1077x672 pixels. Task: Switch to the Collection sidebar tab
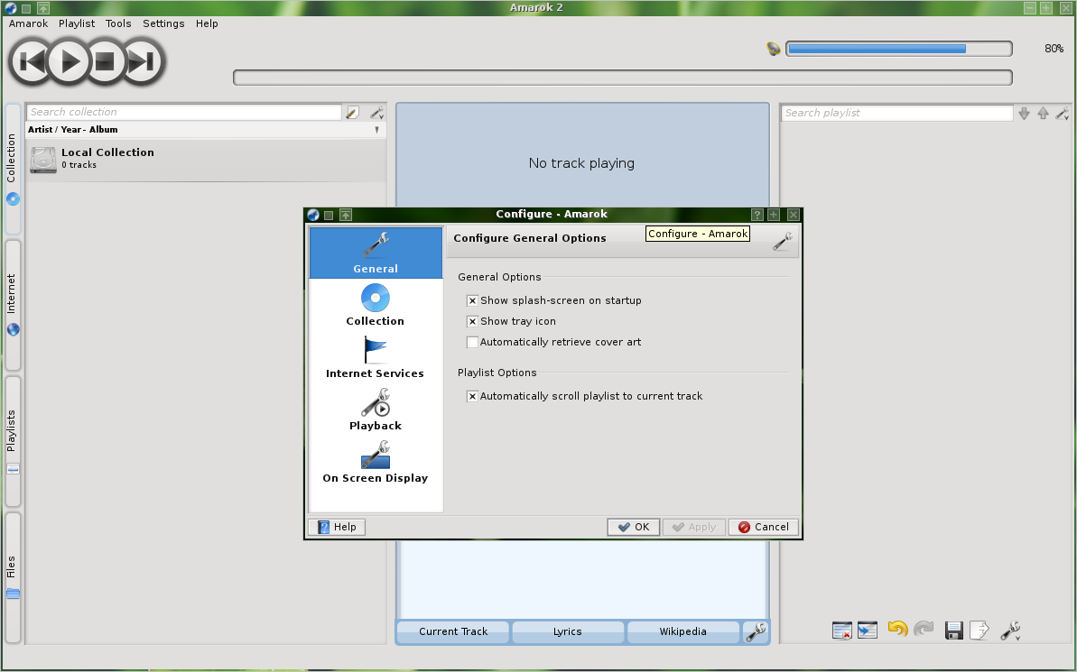coord(13,169)
